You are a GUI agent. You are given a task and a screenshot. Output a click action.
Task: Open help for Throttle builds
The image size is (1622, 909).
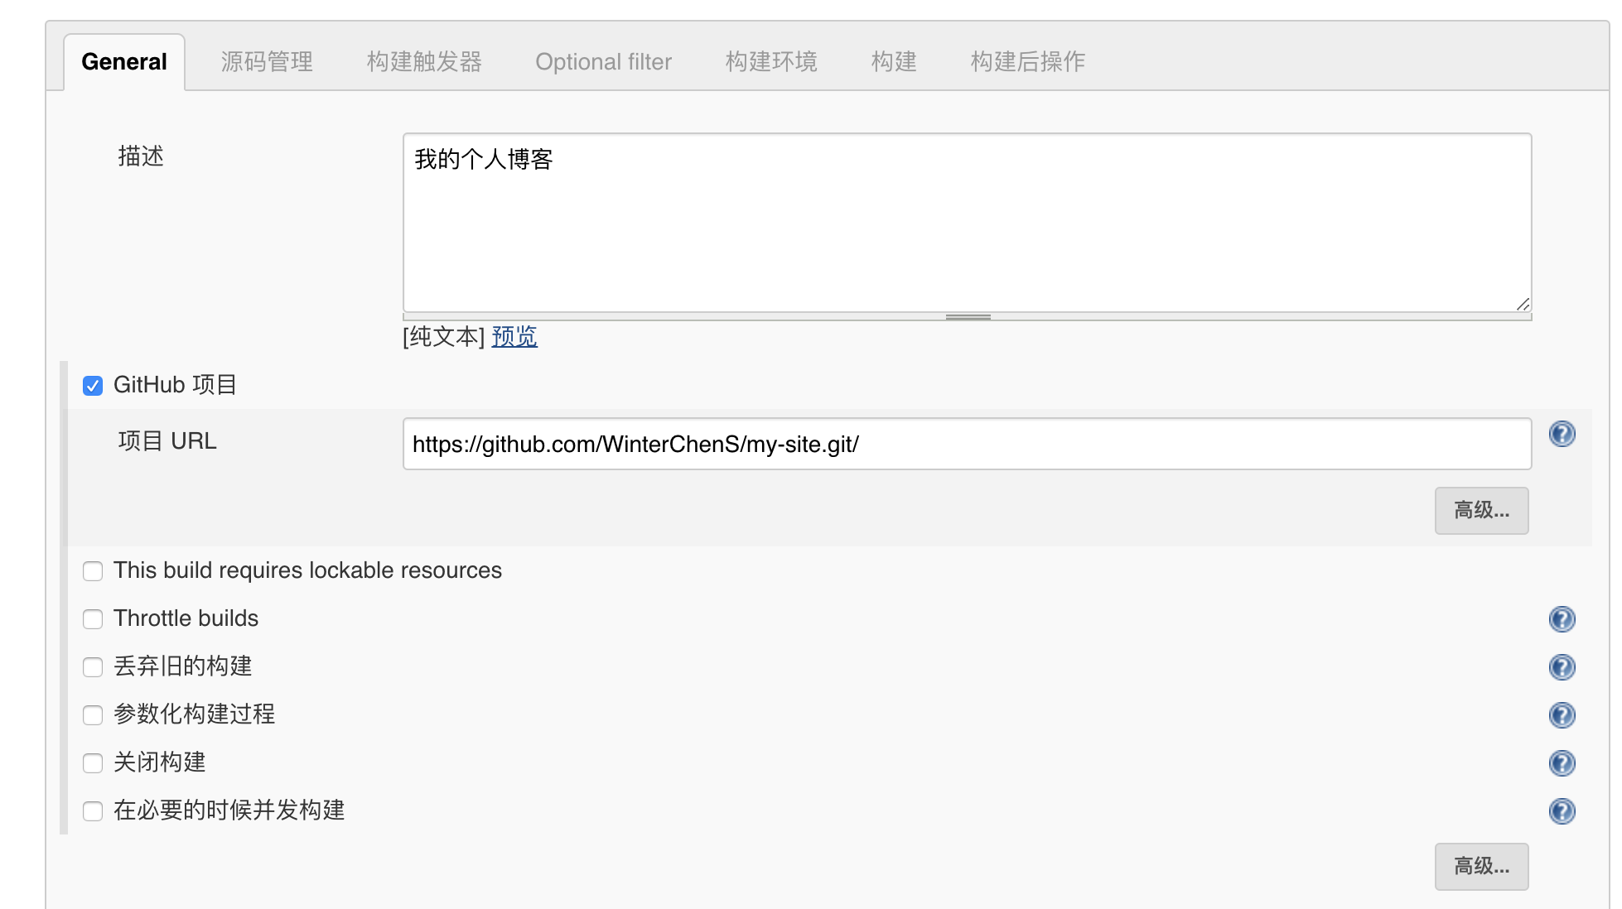pos(1562,619)
